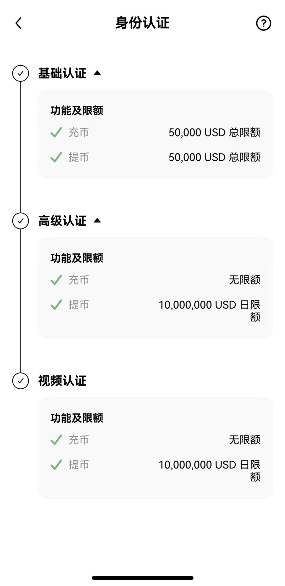Viewport: 285px width, 586px height.
Task: Open the help question mark icon
Action: pyautogui.click(x=263, y=23)
